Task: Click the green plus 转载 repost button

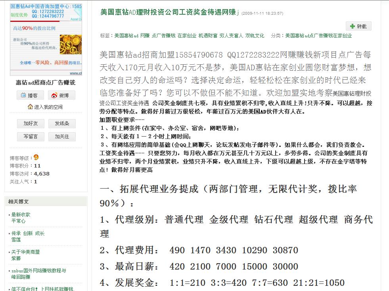Action: pyautogui.click(x=358, y=26)
